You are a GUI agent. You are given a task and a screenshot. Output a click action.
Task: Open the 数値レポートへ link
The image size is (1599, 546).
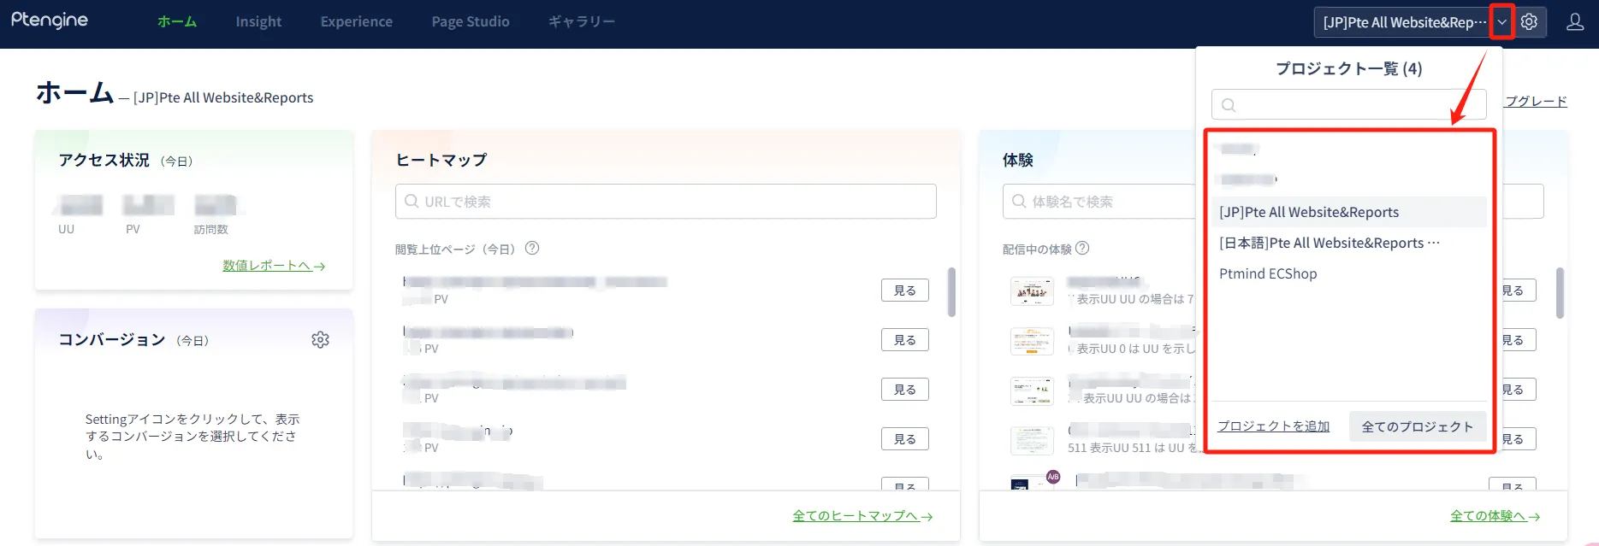(273, 266)
